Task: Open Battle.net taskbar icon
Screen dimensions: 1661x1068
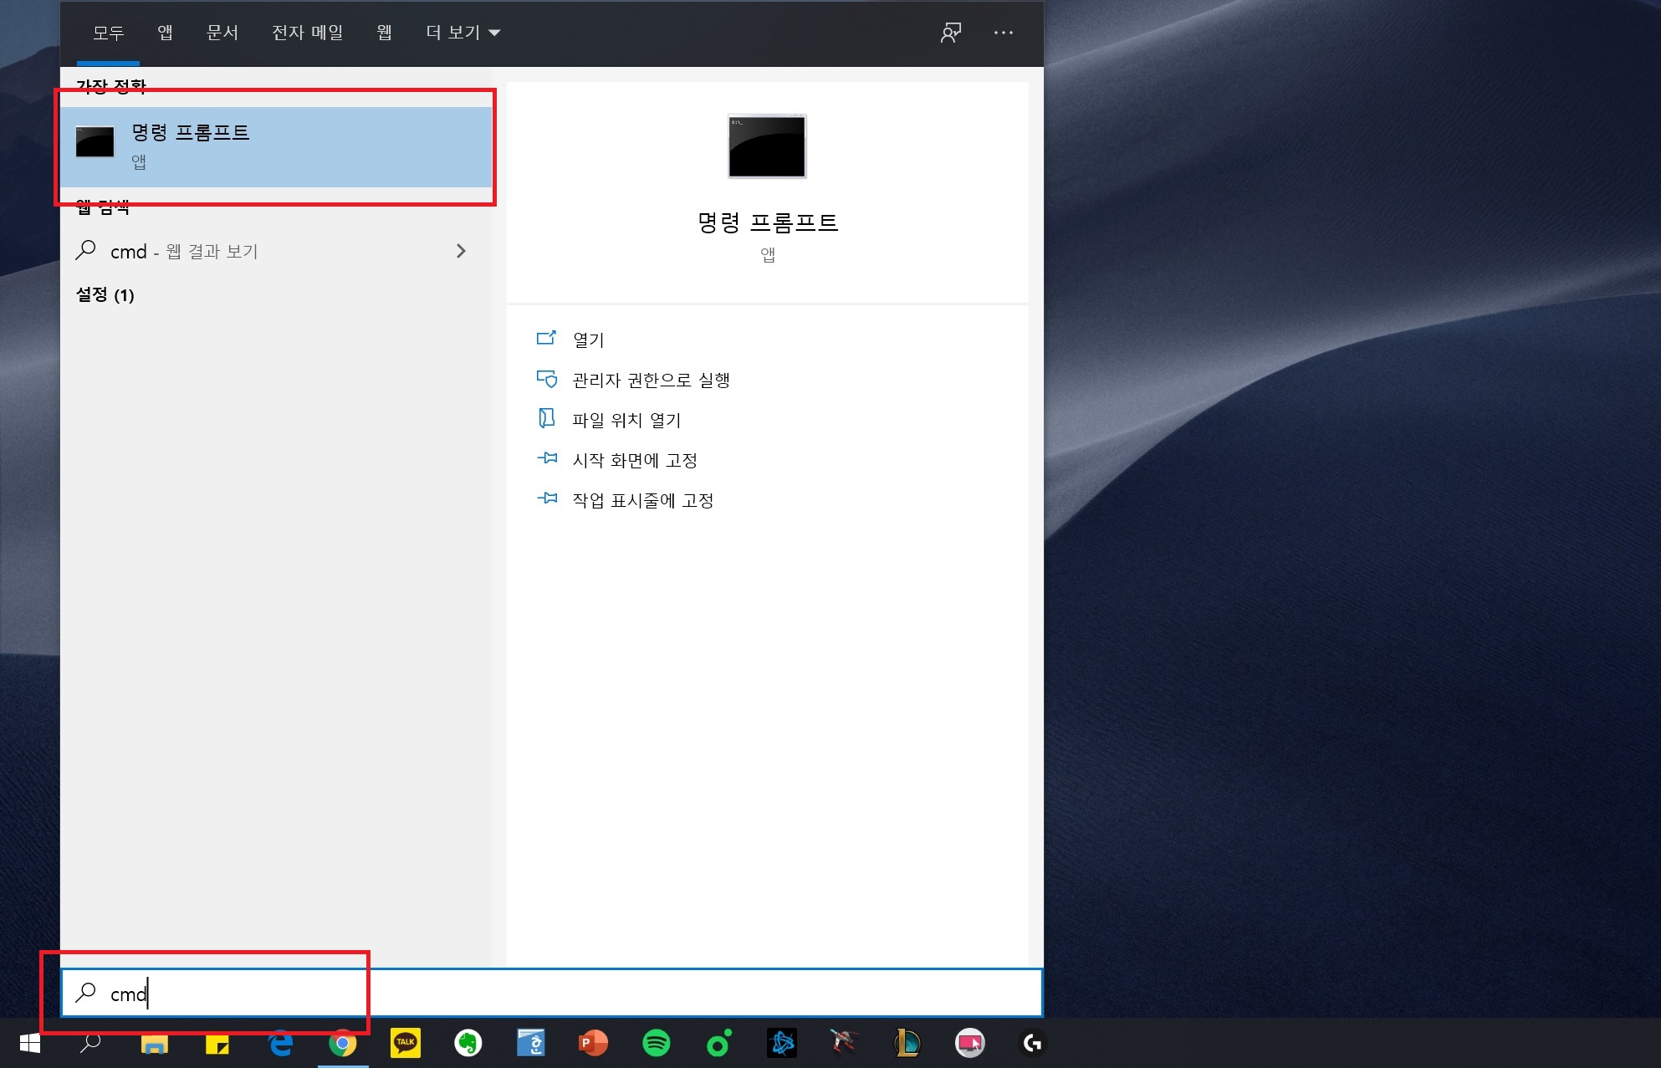Action: [x=782, y=1043]
